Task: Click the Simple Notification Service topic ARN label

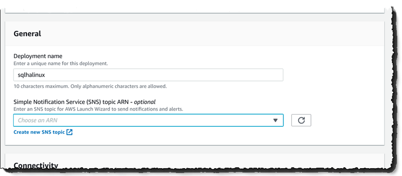Action: point(72,102)
